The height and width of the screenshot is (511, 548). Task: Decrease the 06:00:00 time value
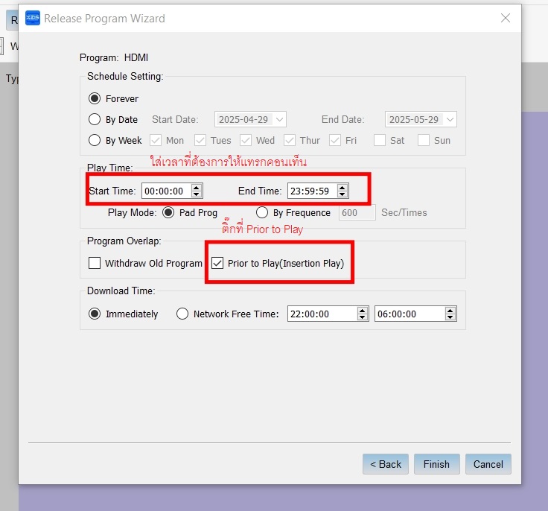tap(450, 317)
